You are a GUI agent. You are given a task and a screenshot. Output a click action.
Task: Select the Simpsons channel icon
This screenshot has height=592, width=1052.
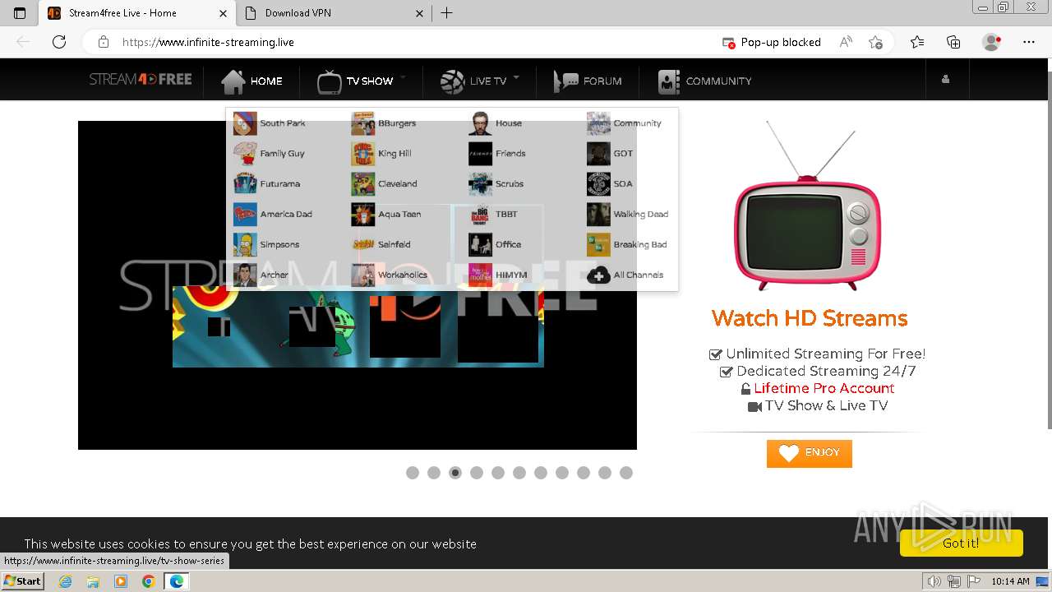coord(245,245)
